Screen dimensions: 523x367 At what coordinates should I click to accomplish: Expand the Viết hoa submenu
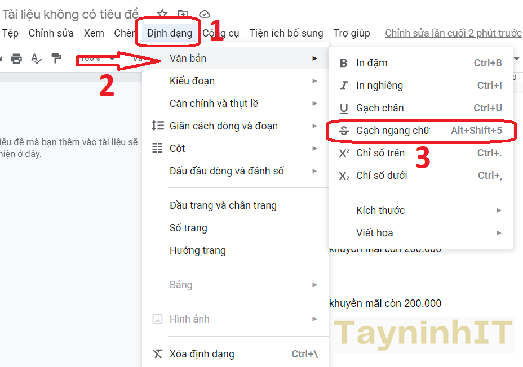[x=374, y=233]
